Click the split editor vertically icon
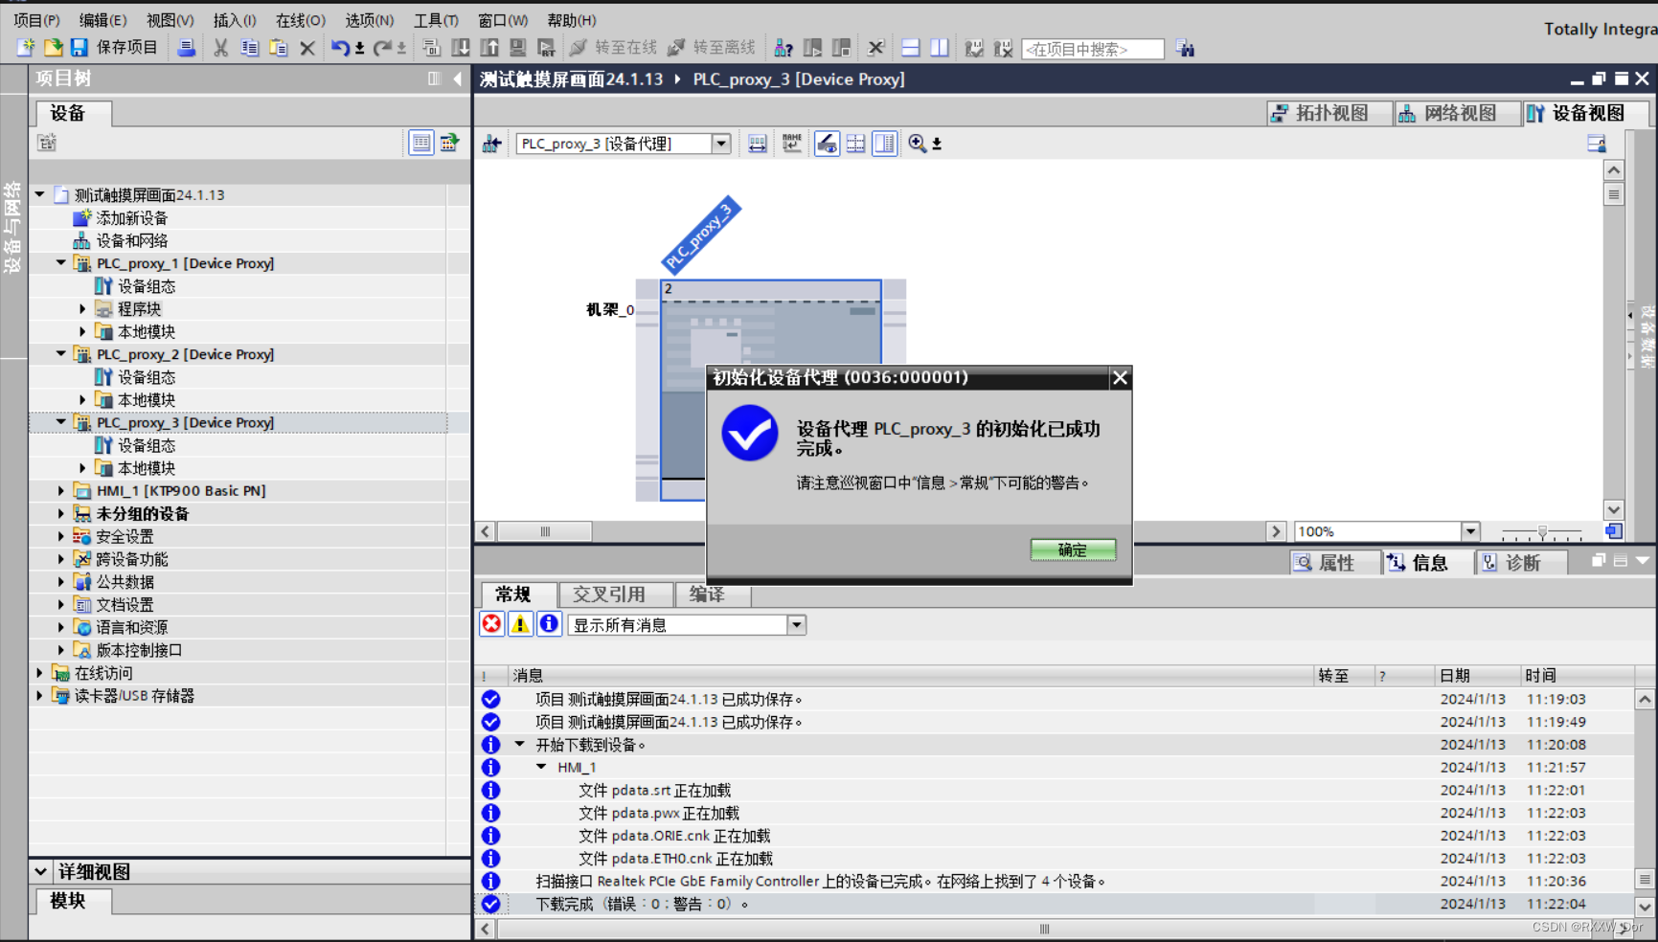The height and width of the screenshot is (942, 1658). pyautogui.click(x=940, y=48)
